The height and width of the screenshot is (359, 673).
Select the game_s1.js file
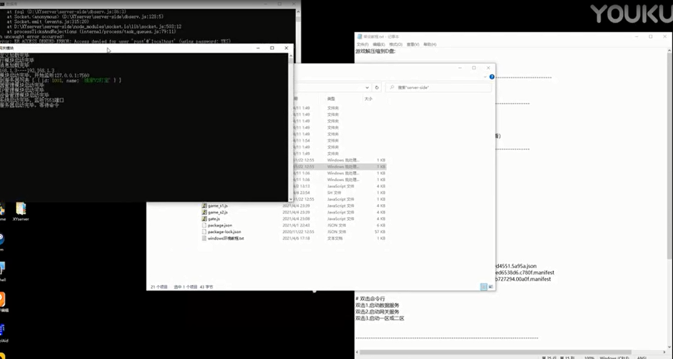(218, 205)
